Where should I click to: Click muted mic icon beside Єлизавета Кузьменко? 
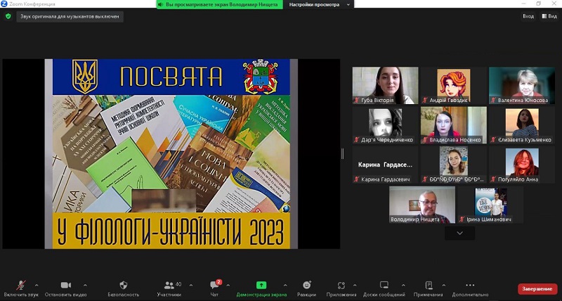[x=494, y=140]
